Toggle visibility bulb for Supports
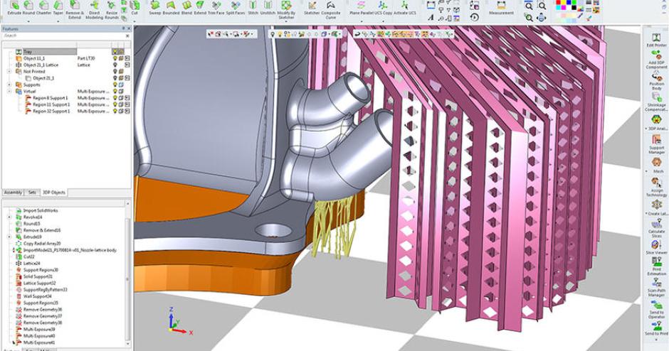 [115, 85]
